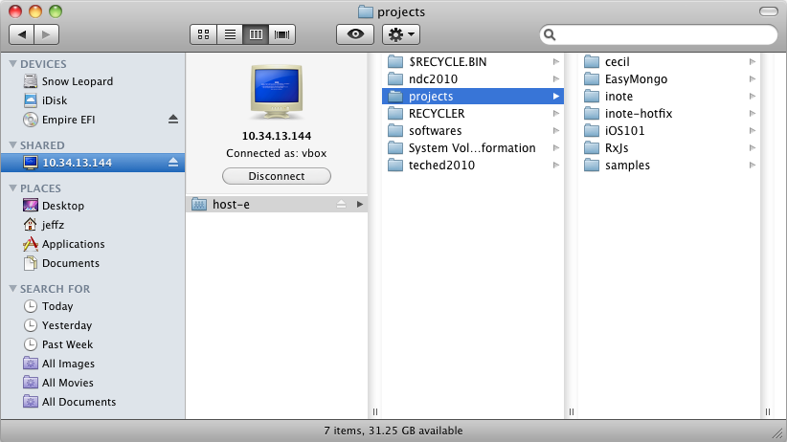Click the server computer monitor icon
This screenshot has height=442, width=787.
[x=277, y=92]
